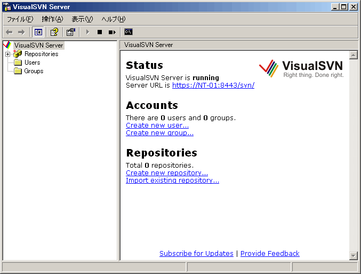Viewport: 361px width, 274px height.
Task: Click the Groups folder icon
Action: point(18,71)
